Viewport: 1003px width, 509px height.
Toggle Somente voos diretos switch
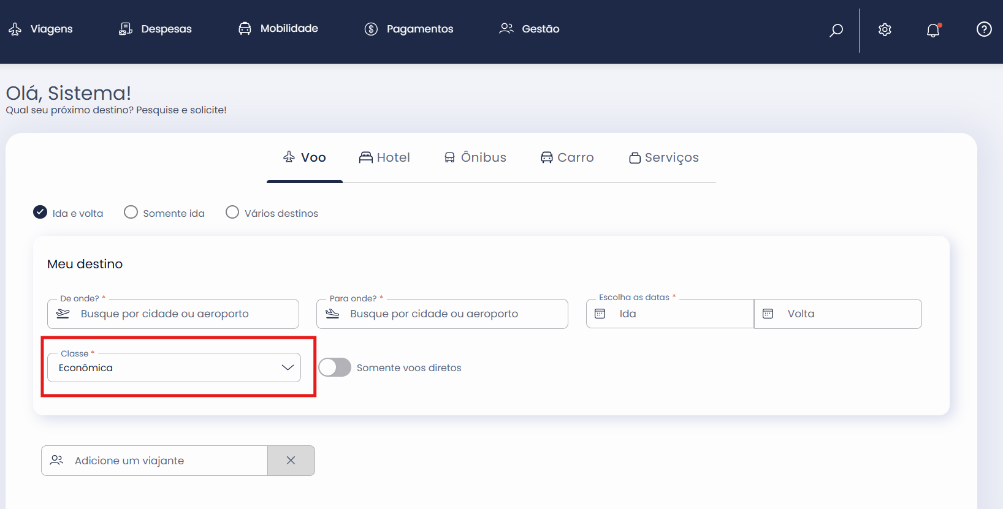[335, 368]
